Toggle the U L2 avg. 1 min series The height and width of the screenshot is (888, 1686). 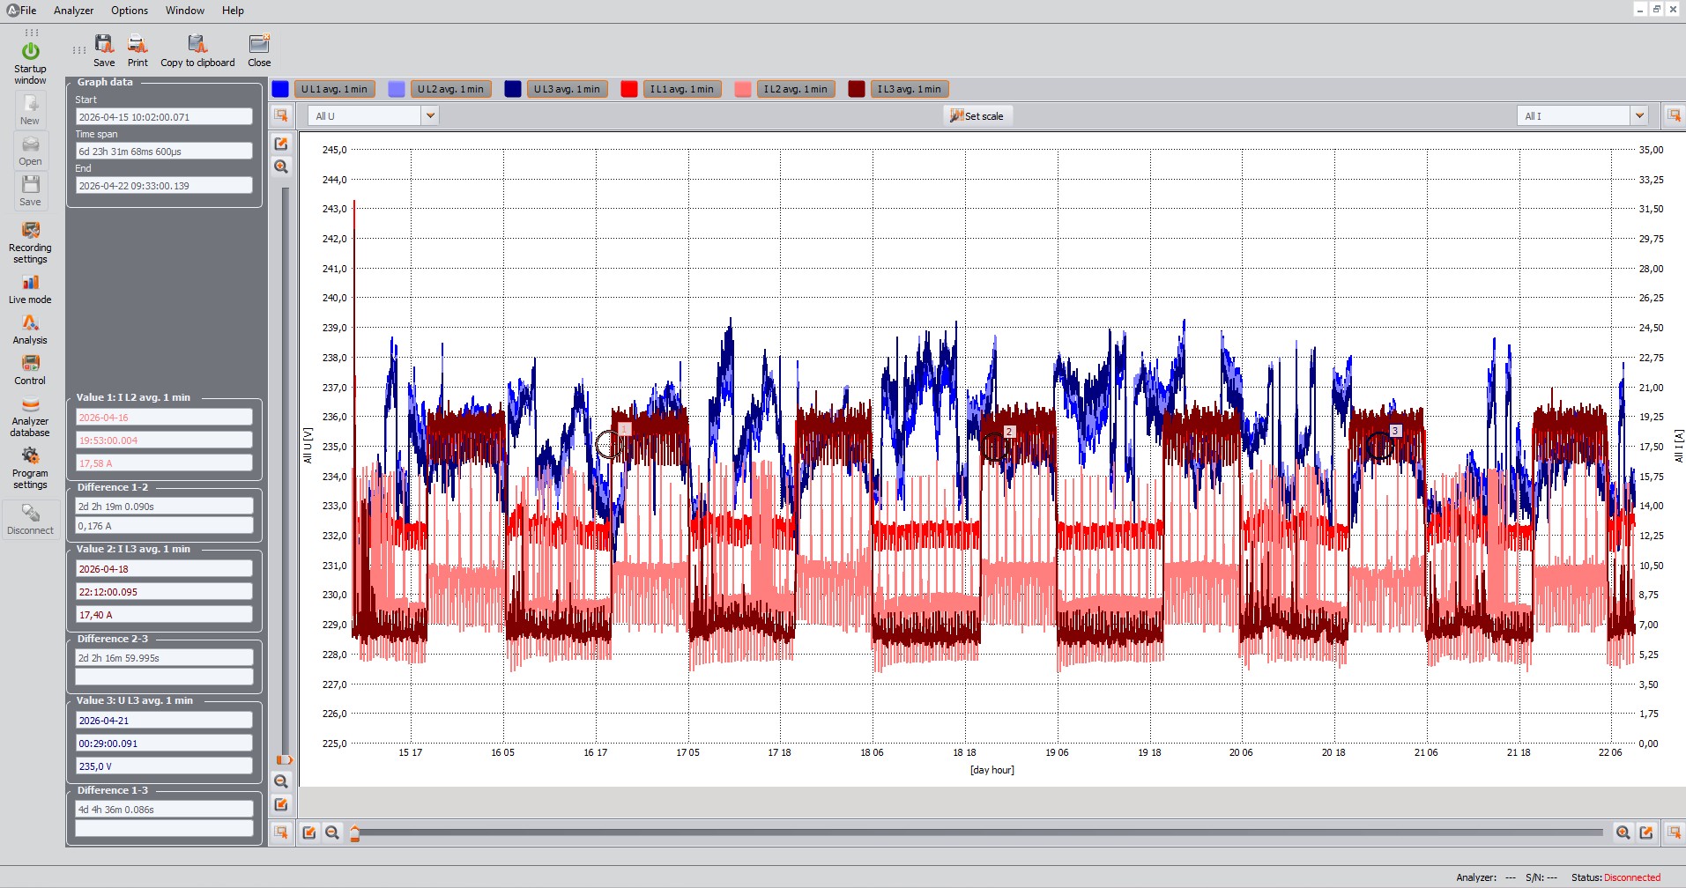[x=450, y=89]
